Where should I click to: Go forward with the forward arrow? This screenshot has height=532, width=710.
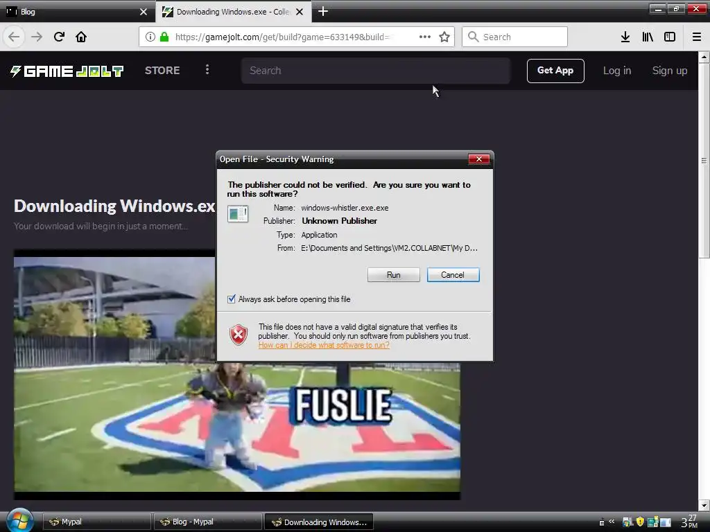[x=36, y=37]
